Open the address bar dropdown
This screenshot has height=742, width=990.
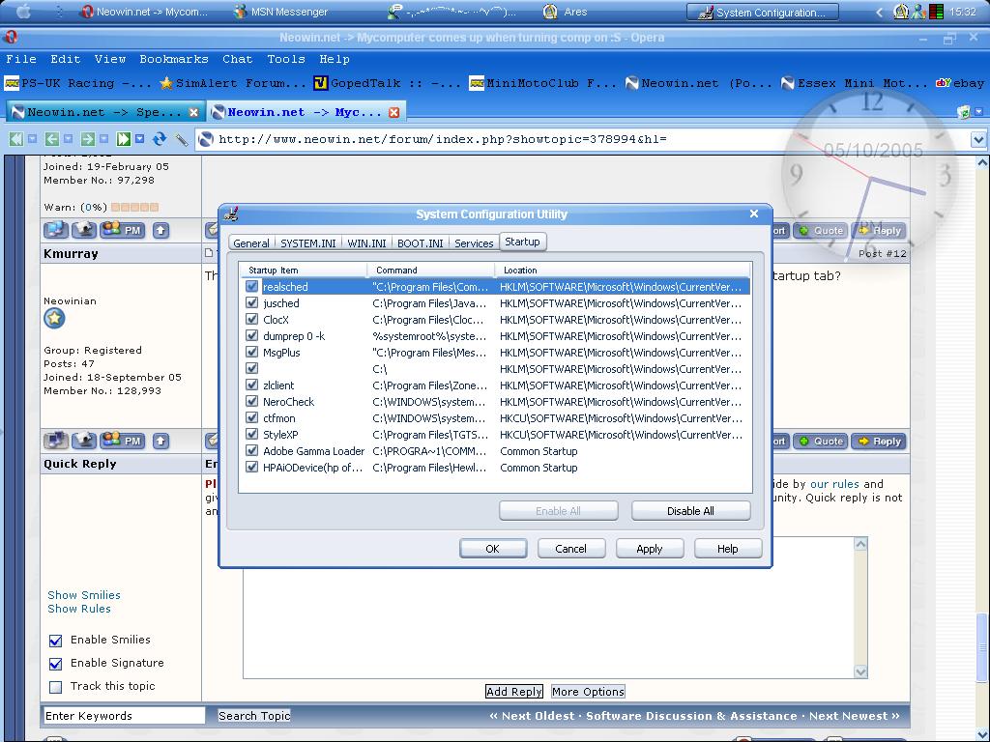(976, 138)
